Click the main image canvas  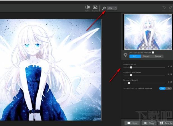click(50, 70)
